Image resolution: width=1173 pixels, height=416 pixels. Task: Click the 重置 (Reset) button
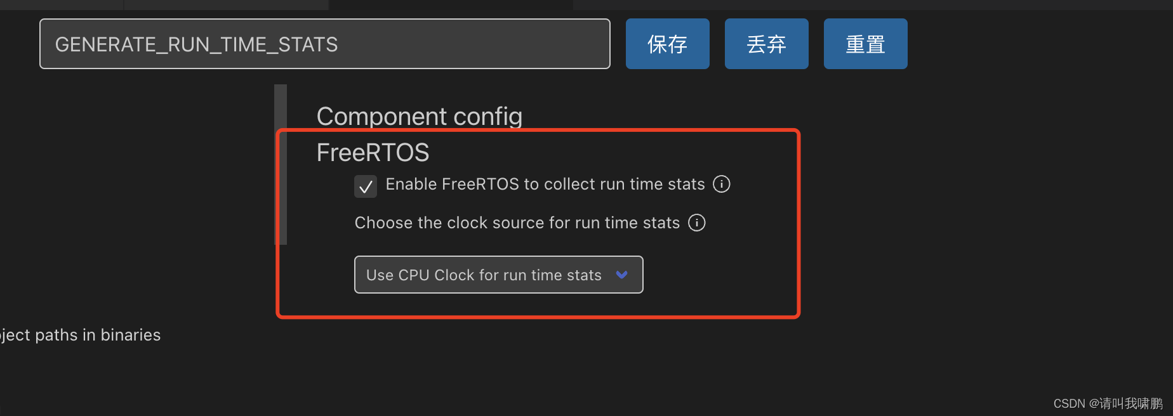tap(865, 44)
